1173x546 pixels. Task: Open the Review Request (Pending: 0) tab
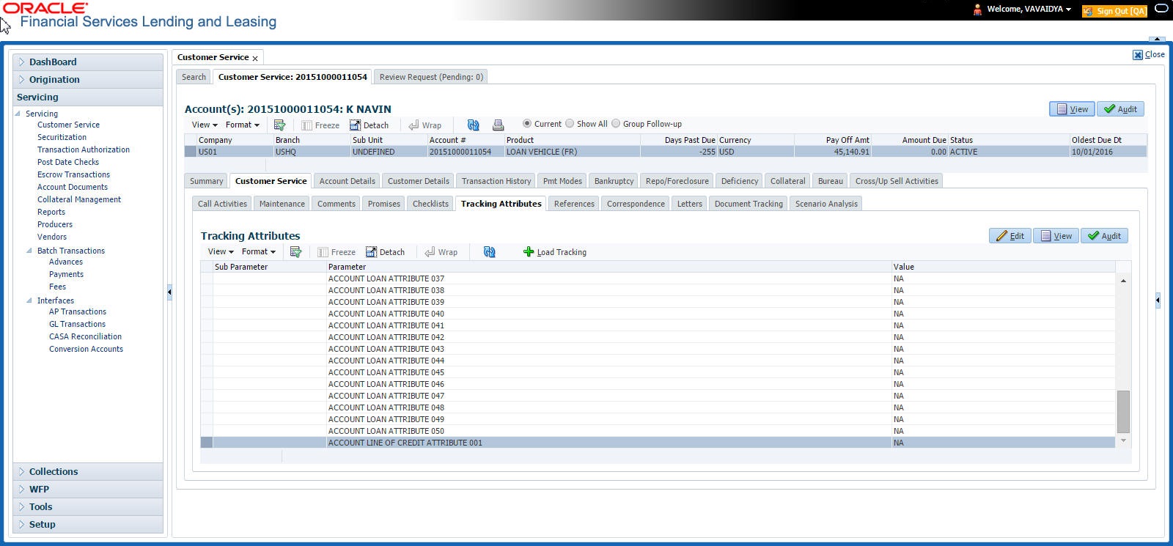[x=431, y=77]
